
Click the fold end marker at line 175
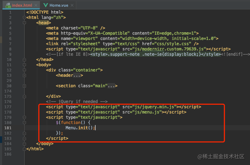(x=24, y=96)
